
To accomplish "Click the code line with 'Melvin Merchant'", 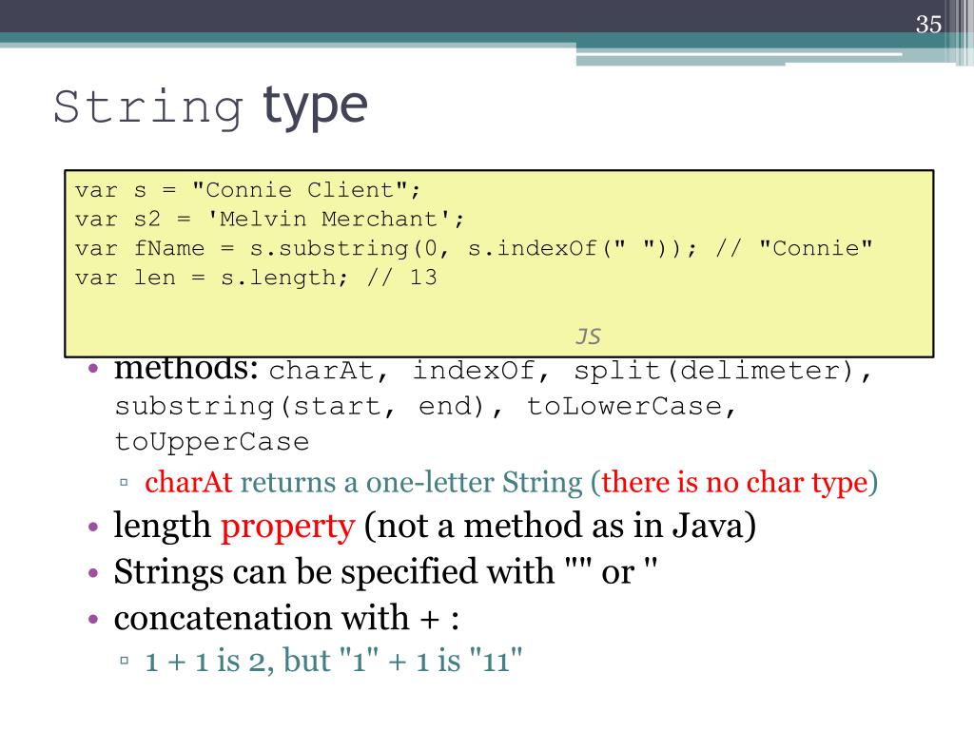I will click(x=269, y=220).
